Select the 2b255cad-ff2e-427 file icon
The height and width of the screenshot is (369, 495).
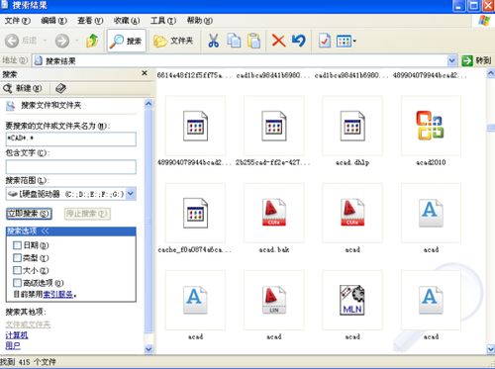(x=274, y=126)
